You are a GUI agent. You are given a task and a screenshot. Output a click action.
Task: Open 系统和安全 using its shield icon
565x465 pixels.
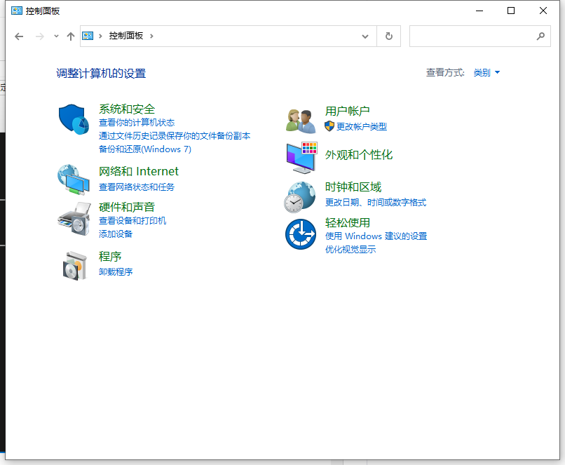tap(73, 119)
